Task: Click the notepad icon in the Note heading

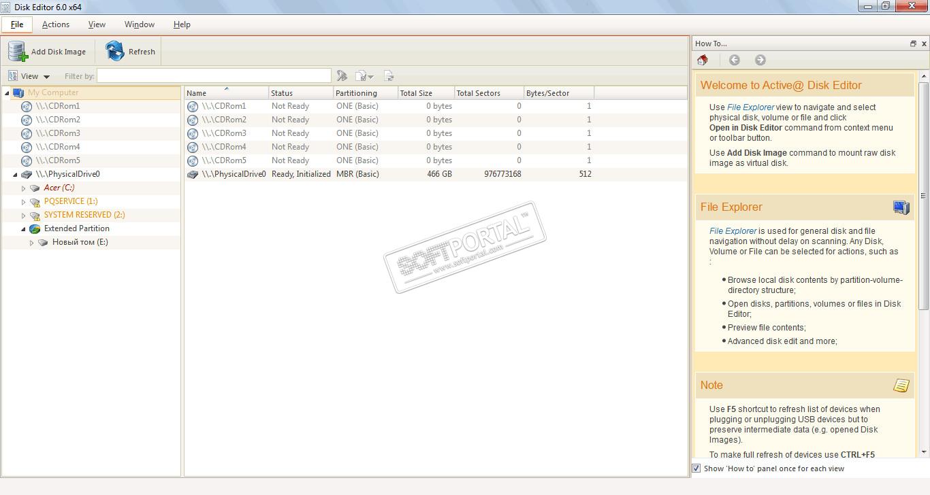Action: 901,386
